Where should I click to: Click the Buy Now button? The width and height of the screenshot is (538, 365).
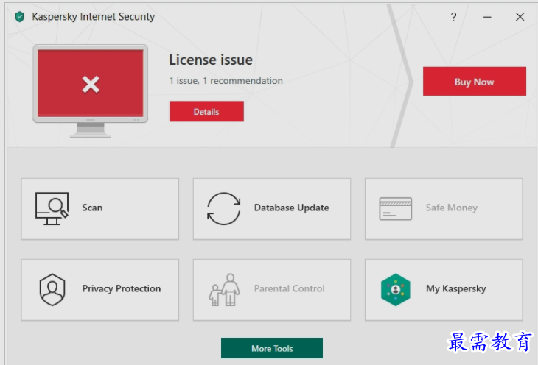[474, 82]
